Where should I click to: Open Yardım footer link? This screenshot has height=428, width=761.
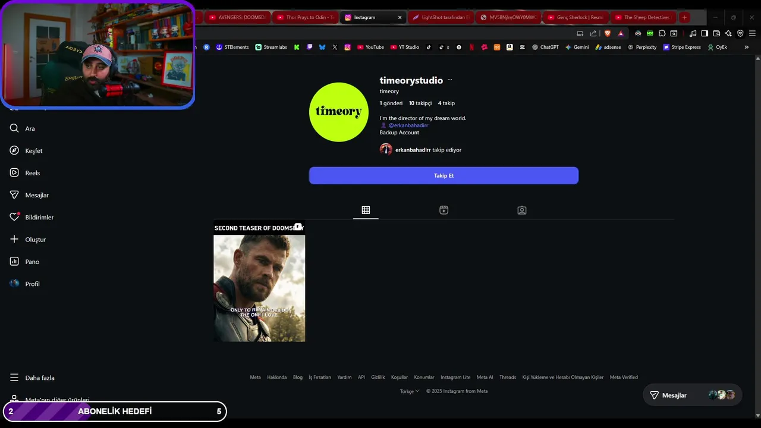[344, 377]
